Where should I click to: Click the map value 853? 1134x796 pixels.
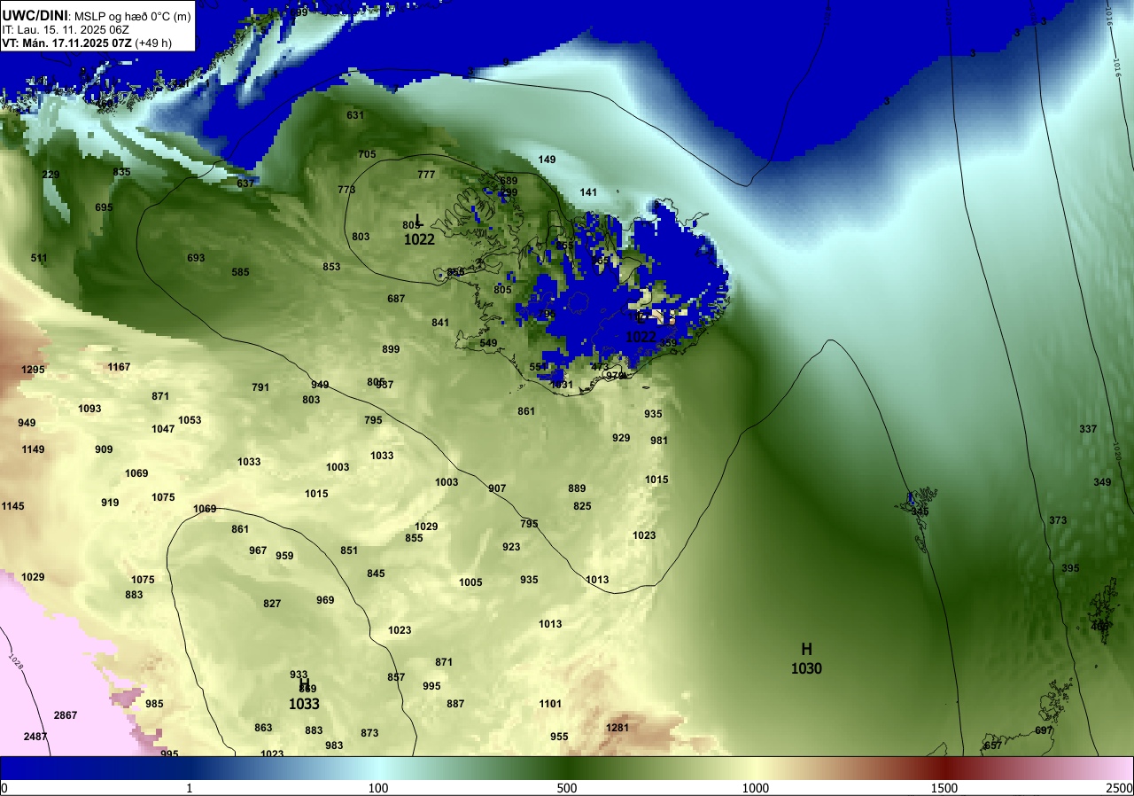pos(331,267)
